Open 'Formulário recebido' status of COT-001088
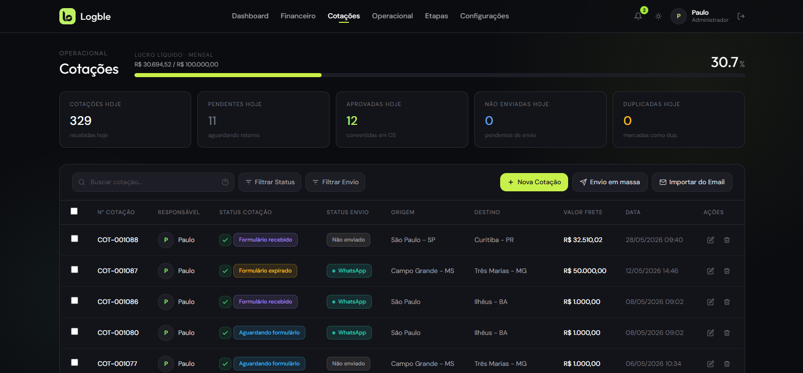The width and height of the screenshot is (803, 373). point(265,240)
